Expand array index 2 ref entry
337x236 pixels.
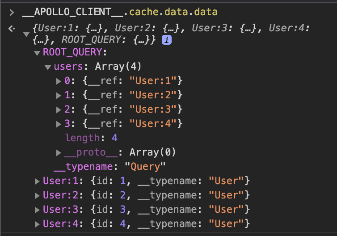[x=59, y=110]
